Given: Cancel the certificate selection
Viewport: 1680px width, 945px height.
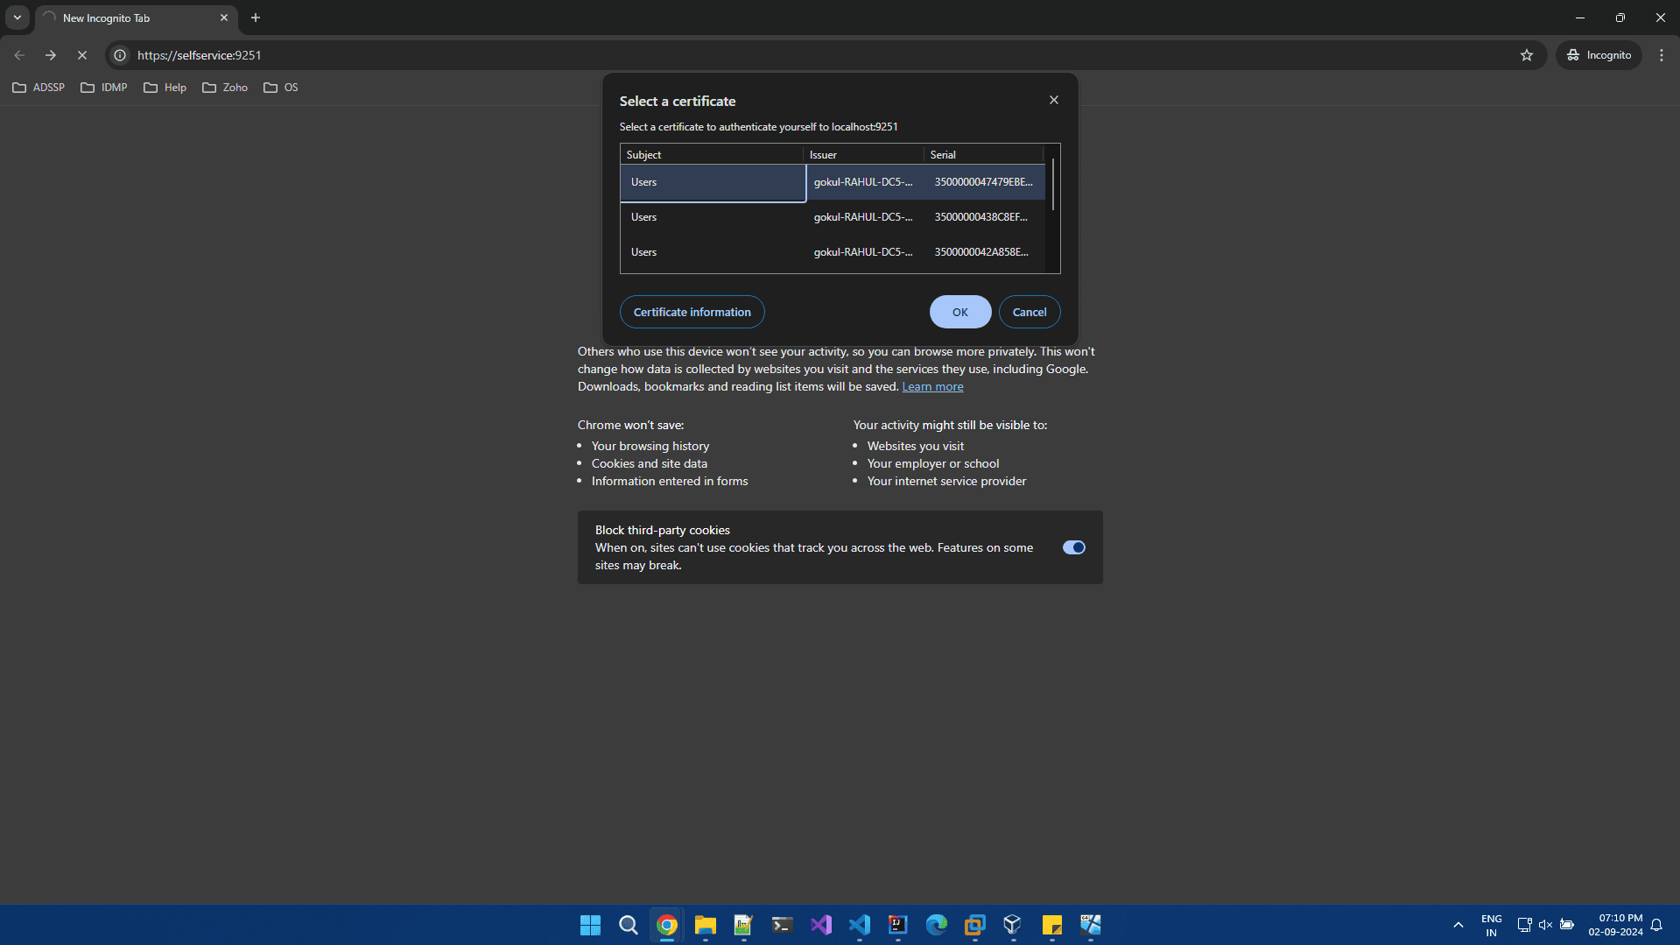Looking at the screenshot, I should click(x=1030, y=312).
